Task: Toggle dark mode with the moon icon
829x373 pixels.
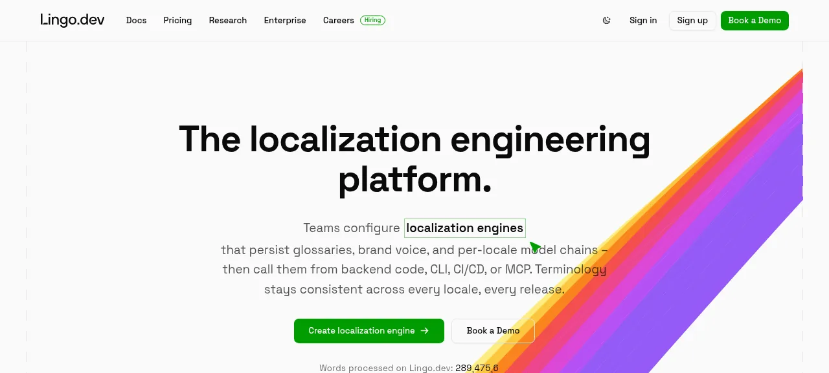Action: click(x=607, y=20)
